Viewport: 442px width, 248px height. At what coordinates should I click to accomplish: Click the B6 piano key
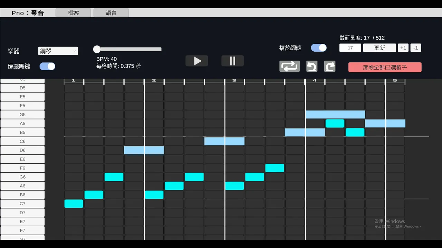tap(22, 195)
